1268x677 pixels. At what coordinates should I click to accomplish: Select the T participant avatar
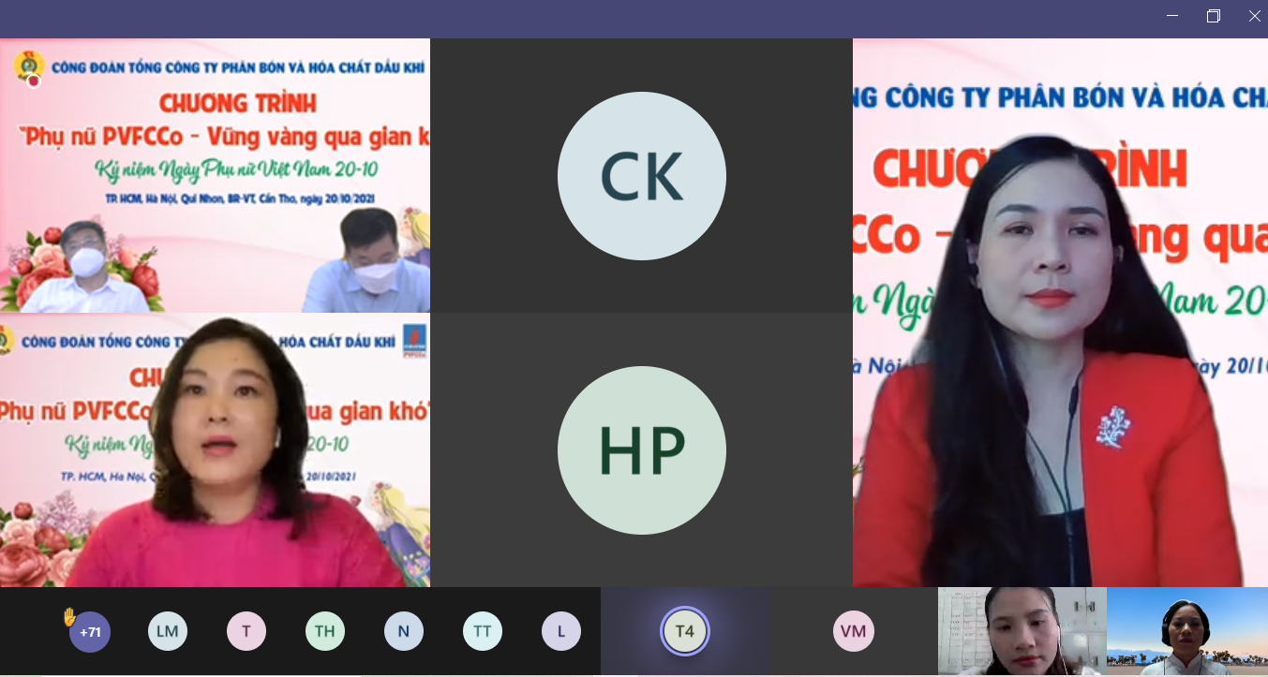pyautogui.click(x=246, y=631)
